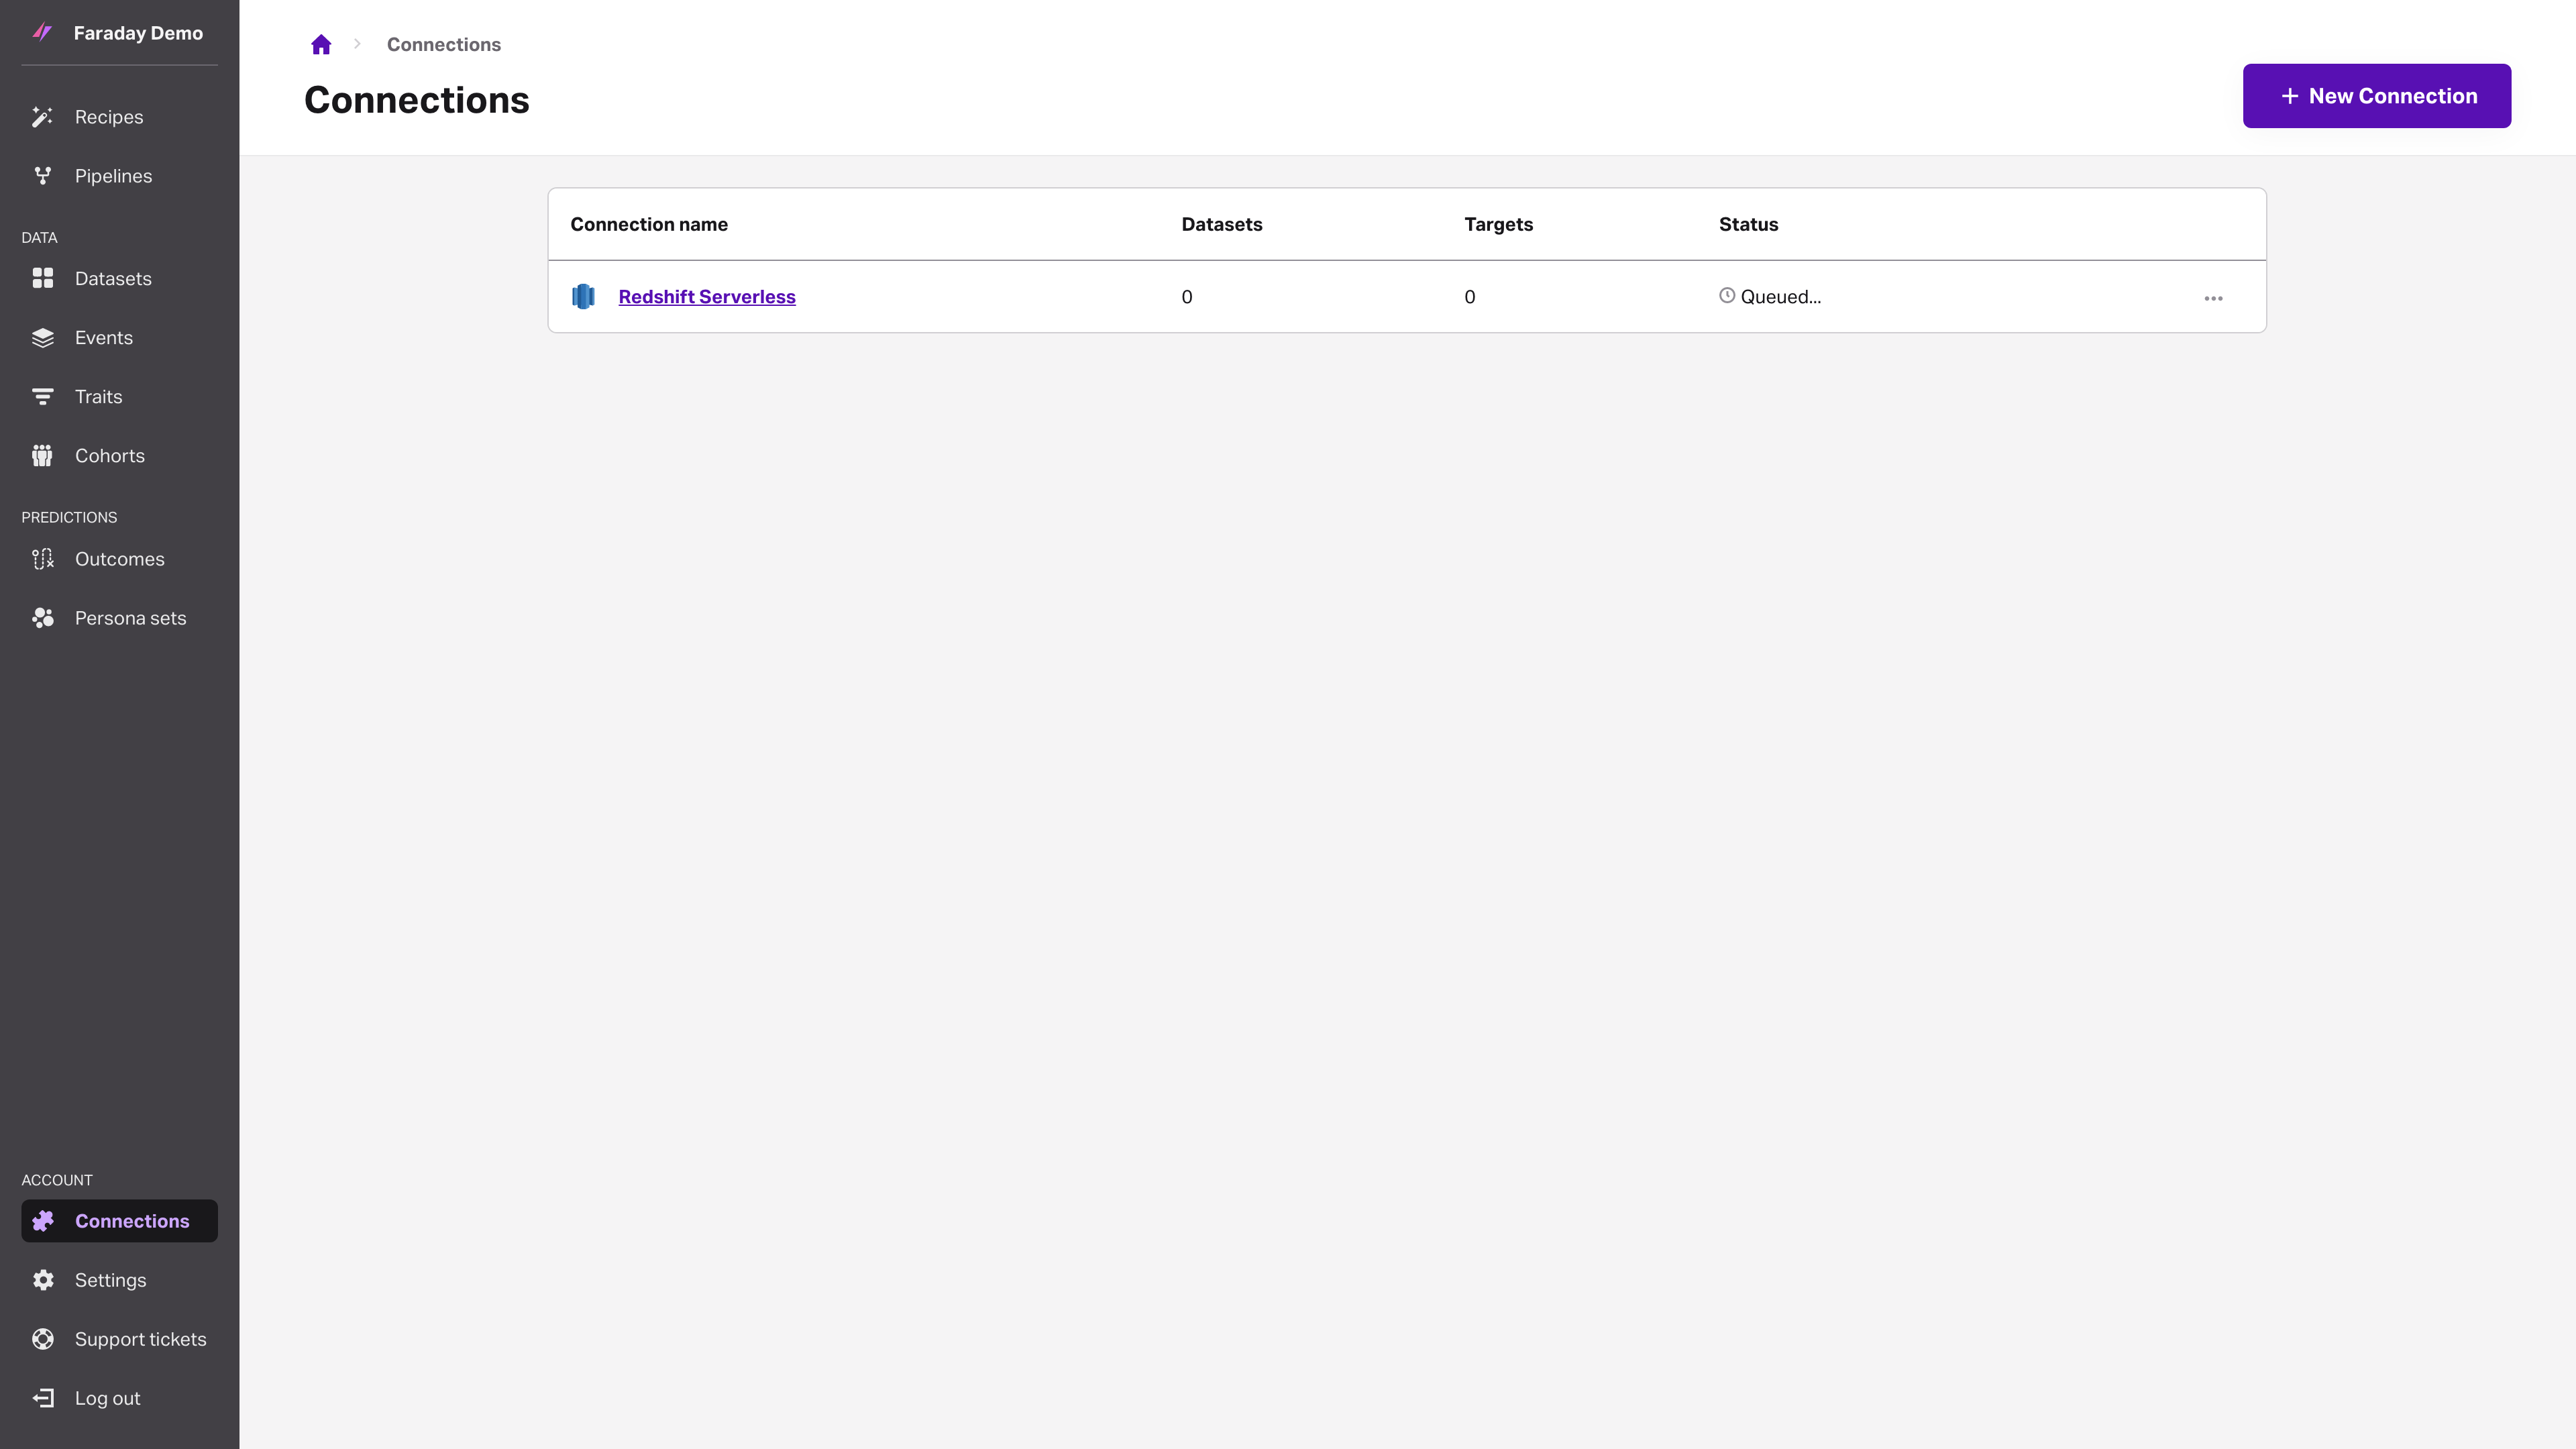Click the Redshift Serverless connection icon
Screen dimensions: 2576x1449
(584, 296)
